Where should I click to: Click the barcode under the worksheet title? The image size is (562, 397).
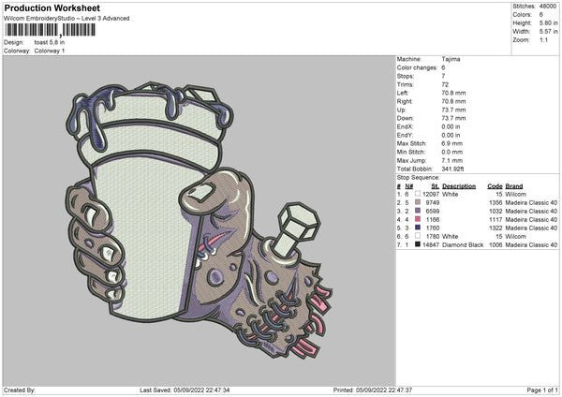click(47, 31)
